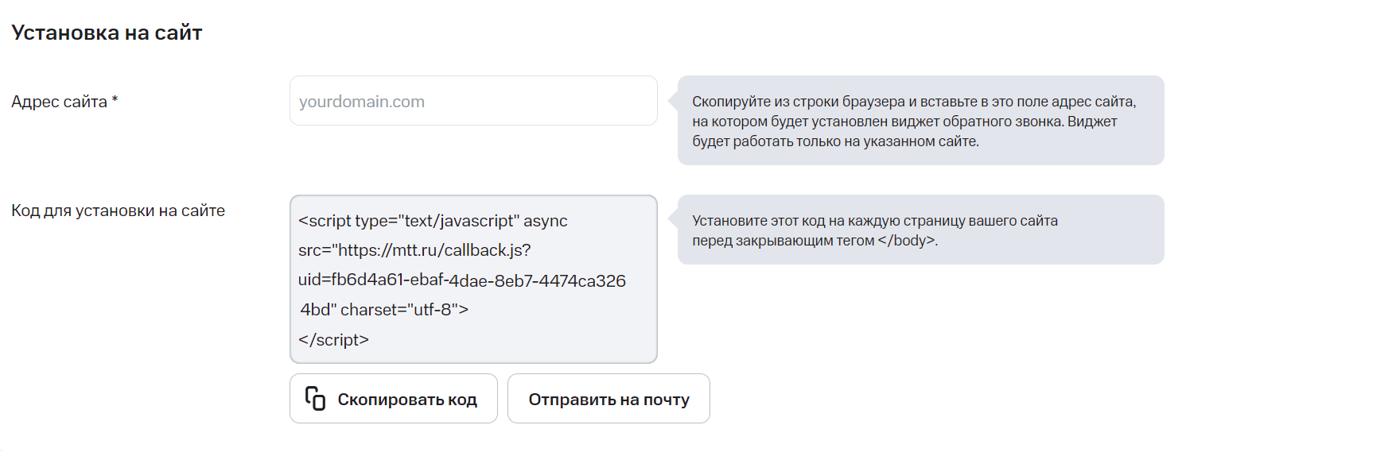Click the mtt.ru callback.js URL line in code
The image size is (1392, 456).
pyautogui.click(x=414, y=250)
